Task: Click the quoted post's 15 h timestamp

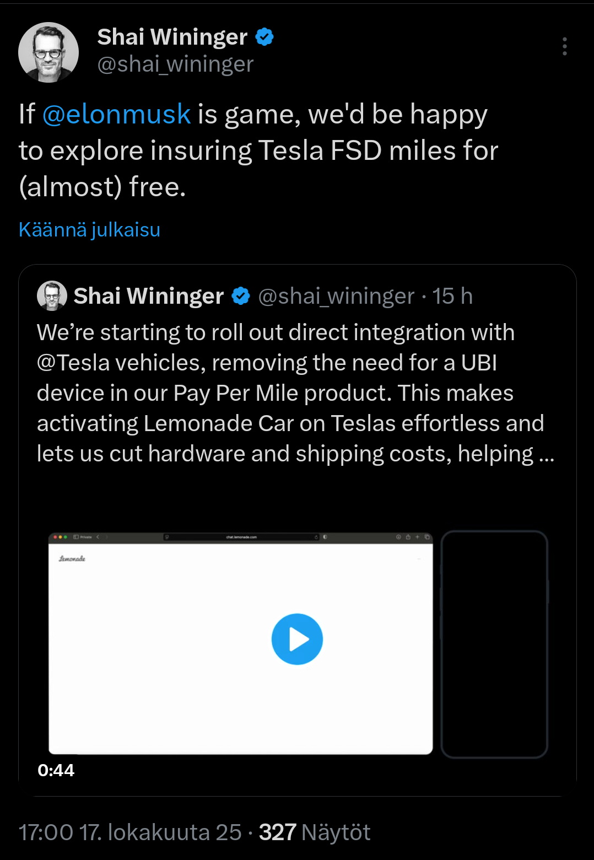Action: pos(452,296)
